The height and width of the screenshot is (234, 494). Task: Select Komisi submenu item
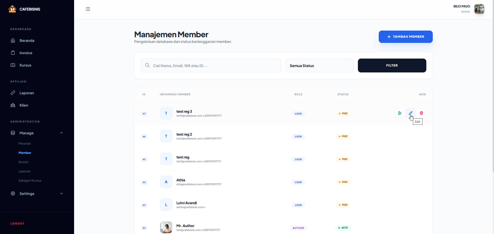23,162
